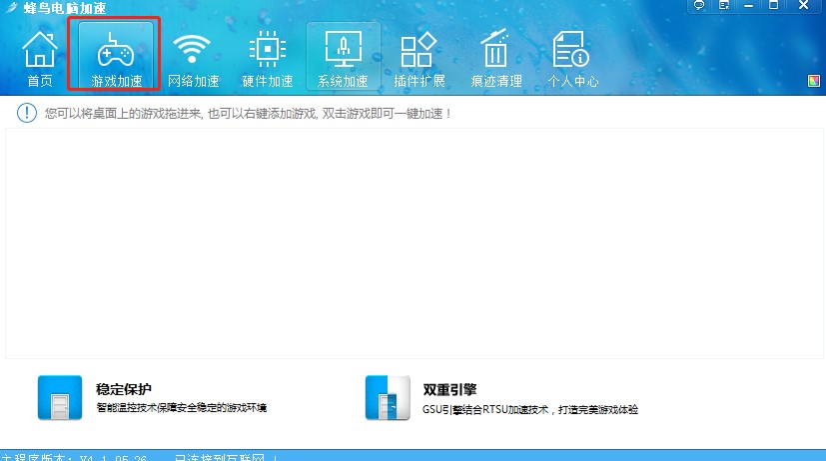The height and width of the screenshot is (461, 826).
Task: Click the blue info exclamation icon
Action: click(27, 113)
